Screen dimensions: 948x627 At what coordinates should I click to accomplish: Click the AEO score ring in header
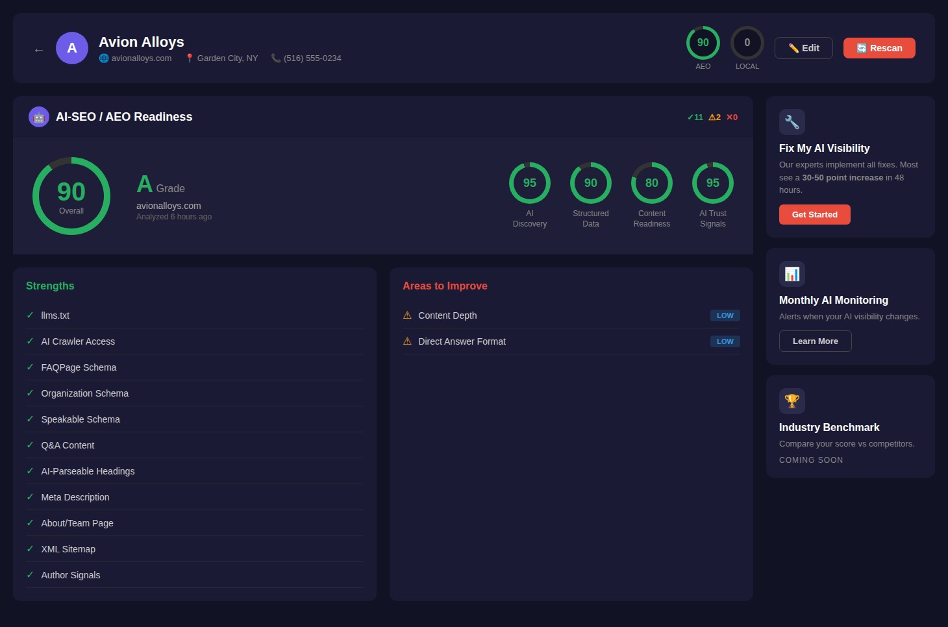703,43
